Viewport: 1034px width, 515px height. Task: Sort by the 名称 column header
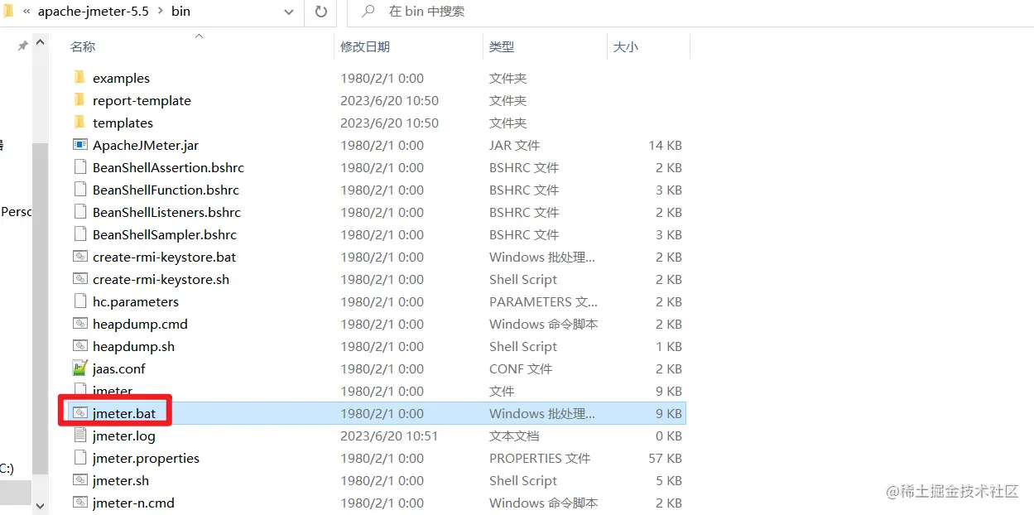[83, 47]
